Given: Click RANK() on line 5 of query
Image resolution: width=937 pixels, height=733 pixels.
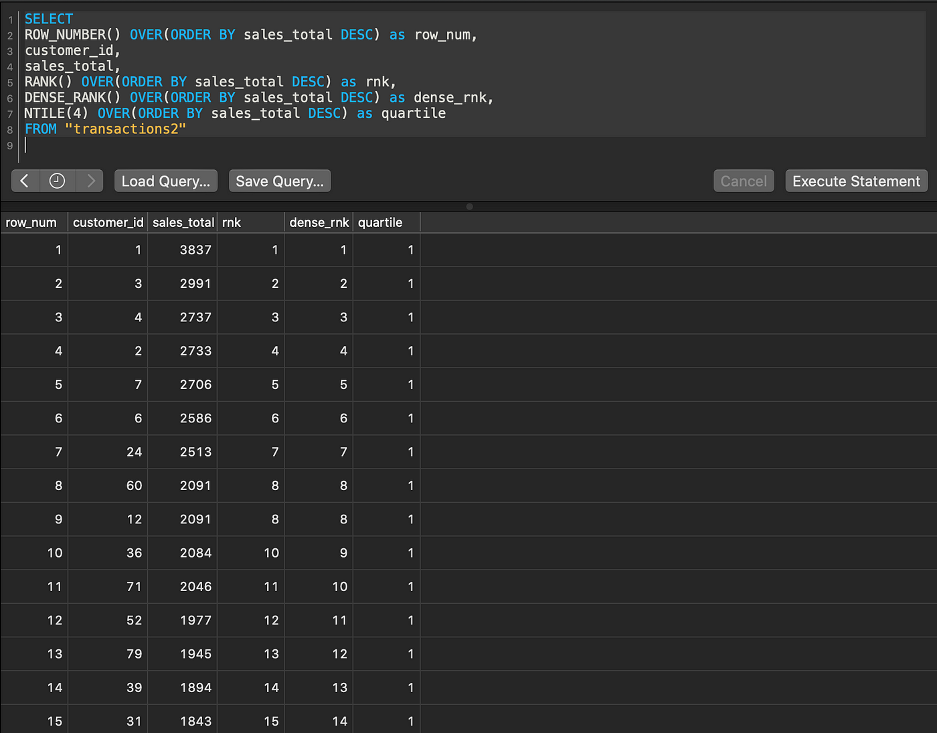Looking at the screenshot, I should (48, 82).
